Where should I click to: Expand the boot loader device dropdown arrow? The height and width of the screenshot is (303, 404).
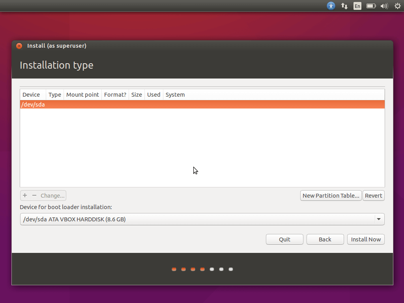(x=379, y=219)
